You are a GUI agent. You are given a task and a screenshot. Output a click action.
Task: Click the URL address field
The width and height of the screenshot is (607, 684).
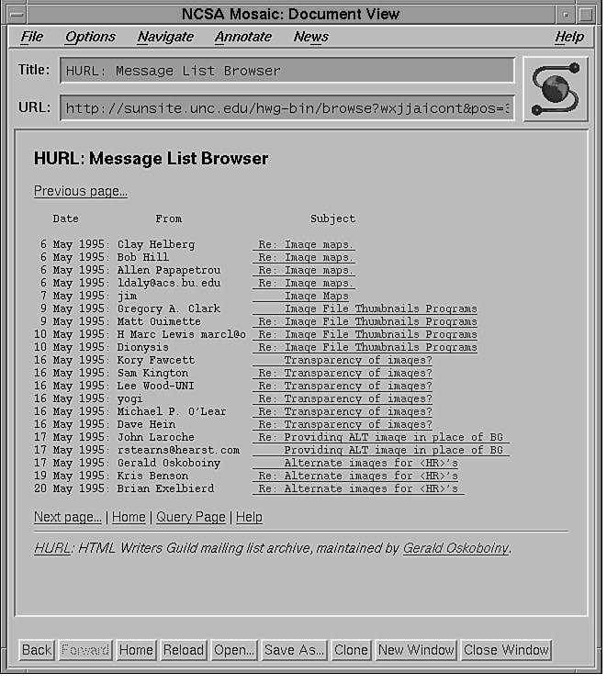[x=287, y=107]
